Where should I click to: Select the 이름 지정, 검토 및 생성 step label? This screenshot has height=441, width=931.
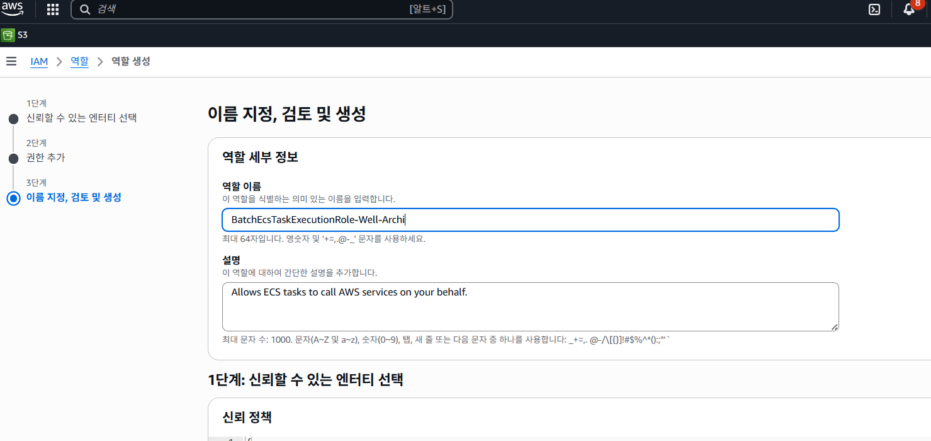tap(74, 197)
